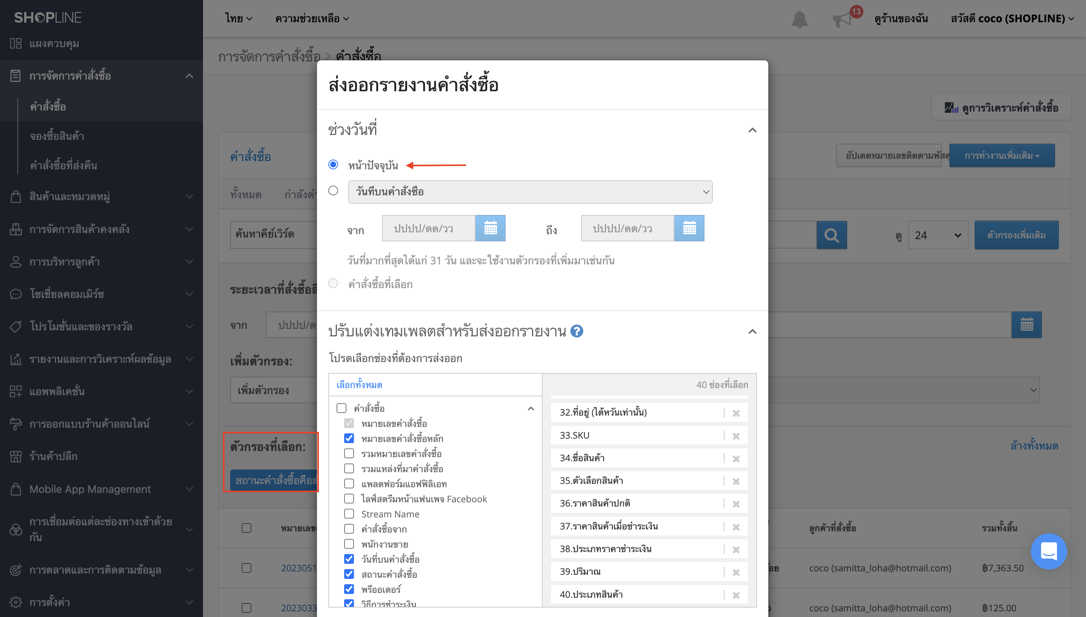Click the การจัดการสินค้าคงคลัง warehouse icon
This screenshot has height=617, width=1086.
16,229
